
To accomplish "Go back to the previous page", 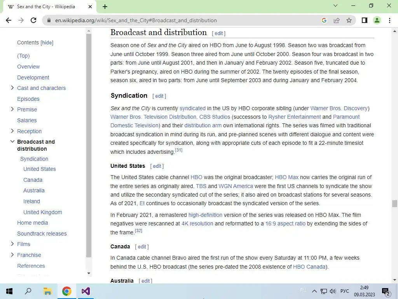I will pos(9,20).
